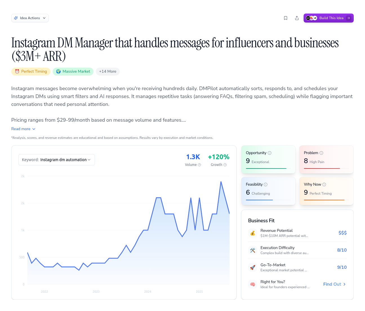365x311 pixels.
Task: Click the Find Out link
Action: pos(334,284)
